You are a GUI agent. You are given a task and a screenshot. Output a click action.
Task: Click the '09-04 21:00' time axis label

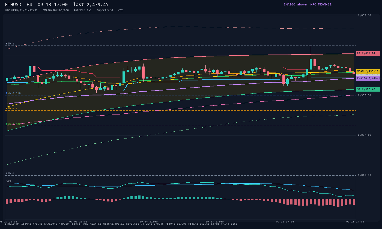pos(149,222)
